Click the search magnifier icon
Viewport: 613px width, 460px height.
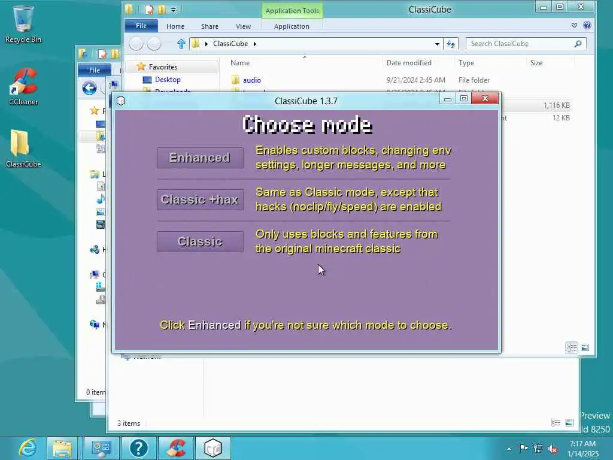(x=578, y=44)
